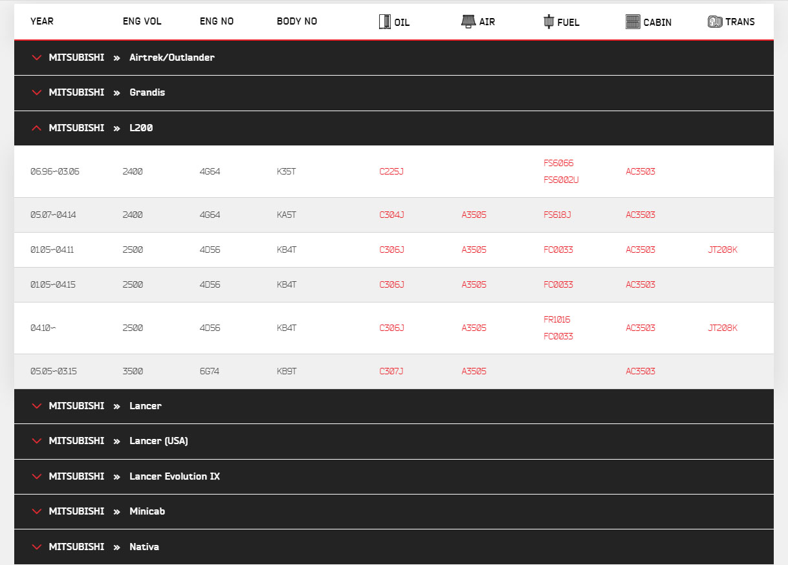Open fuel filter FC0033 in 01.05~04.15 row
Image resolution: width=788 pixels, height=565 pixels.
pyautogui.click(x=558, y=284)
